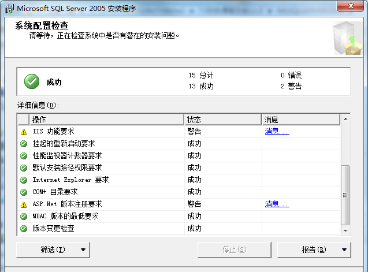Image resolution: width=368 pixels, height=272 pixels.
Task: Open the 报告(R) report dropdown button
Action: click(x=314, y=249)
